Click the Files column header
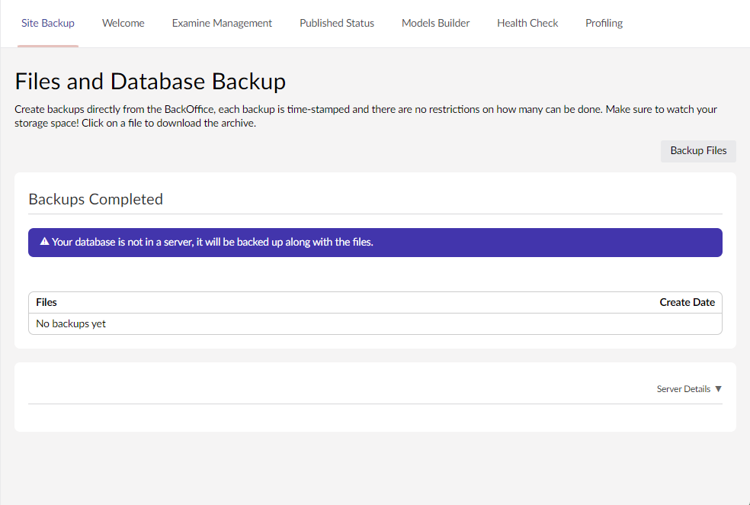750x505 pixels. coord(46,302)
